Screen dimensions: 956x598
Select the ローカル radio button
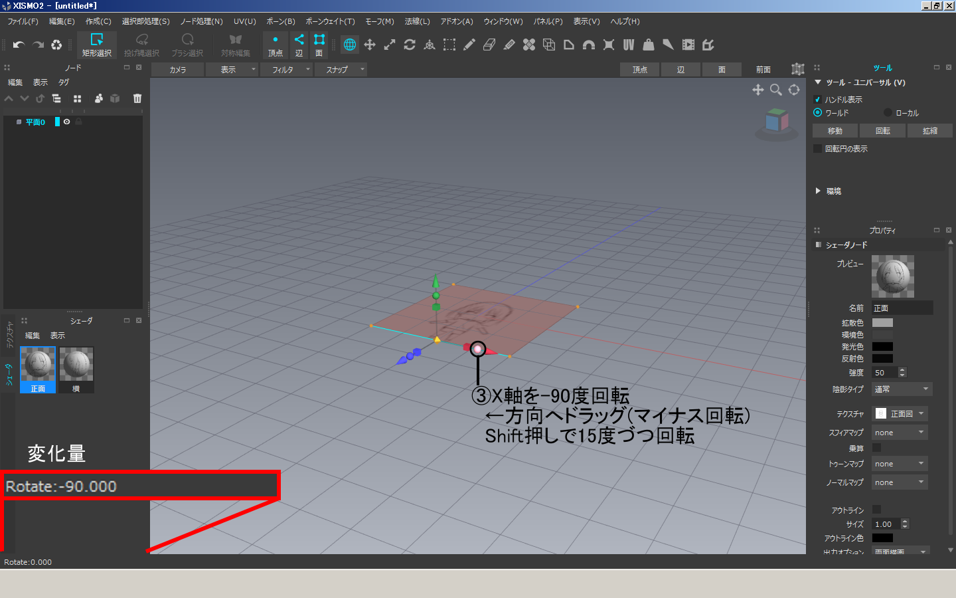(x=888, y=112)
